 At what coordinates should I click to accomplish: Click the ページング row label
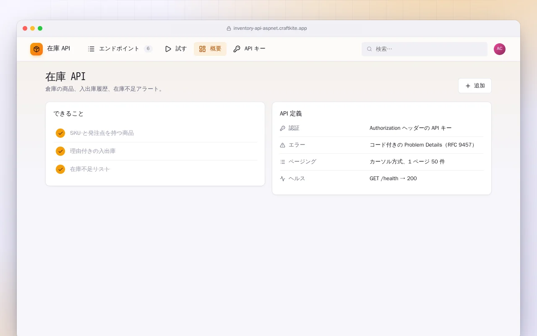click(302, 162)
